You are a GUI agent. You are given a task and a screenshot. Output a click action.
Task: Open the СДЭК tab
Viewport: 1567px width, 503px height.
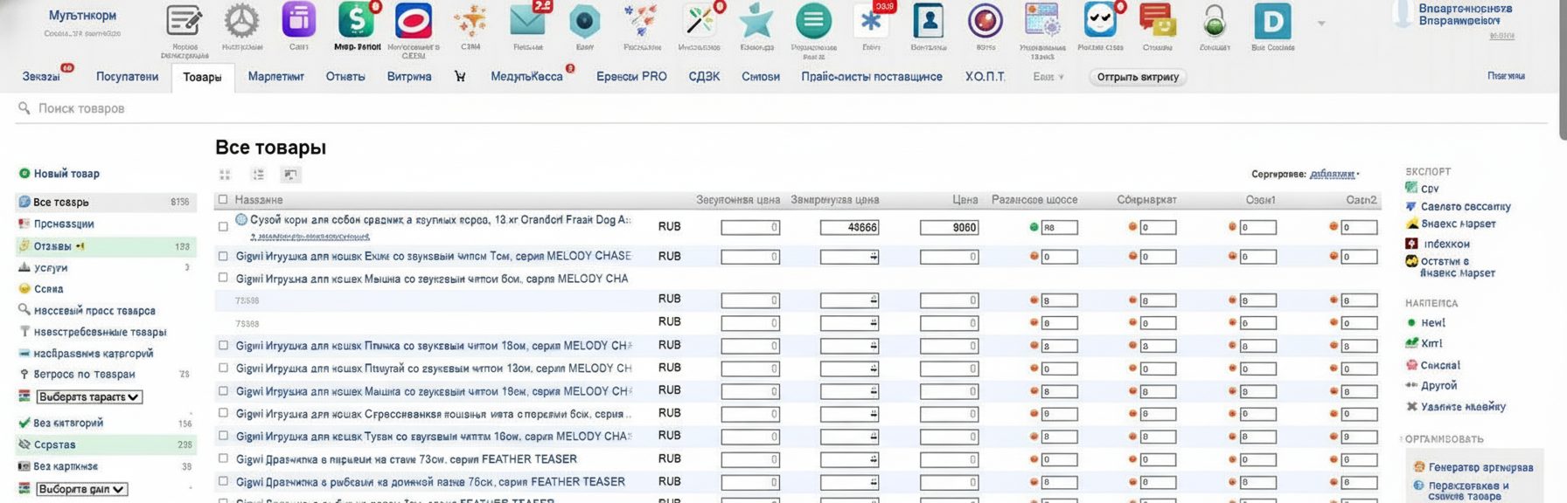pos(704,77)
